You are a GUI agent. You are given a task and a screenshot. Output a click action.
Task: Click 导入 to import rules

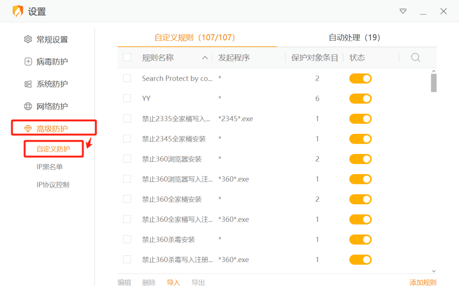coord(173,282)
